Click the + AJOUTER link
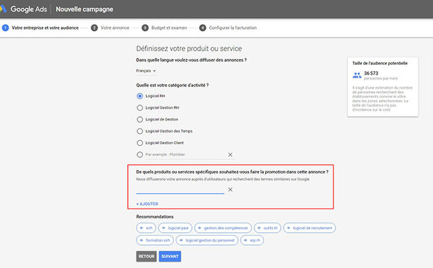This screenshot has width=433, height=268. click(x=147, y=204)
